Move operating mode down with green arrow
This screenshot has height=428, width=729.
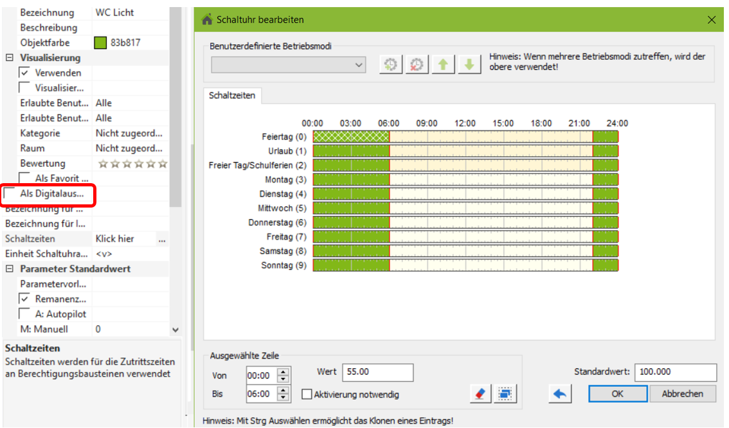[469, 65]
